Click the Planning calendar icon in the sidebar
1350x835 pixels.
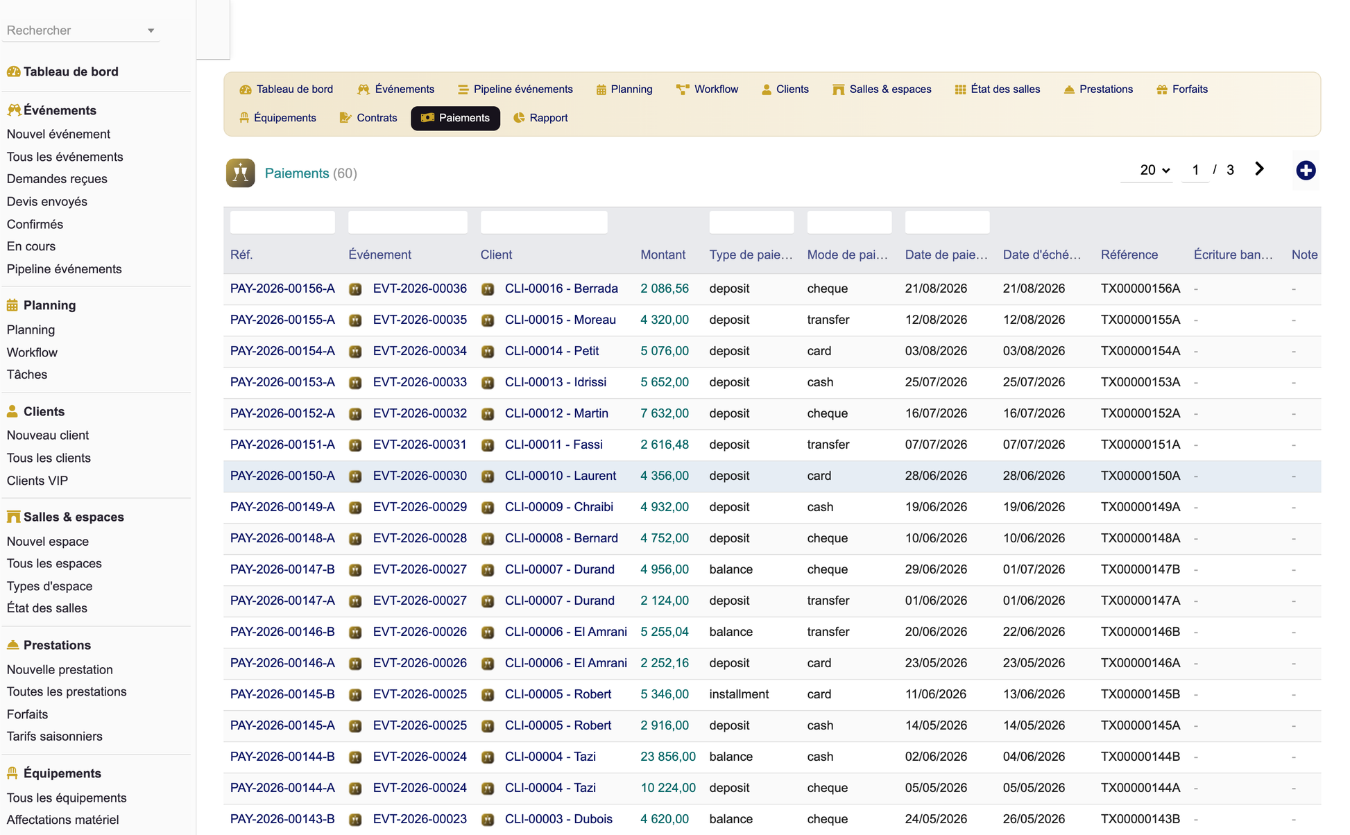[x=12, y=305]
